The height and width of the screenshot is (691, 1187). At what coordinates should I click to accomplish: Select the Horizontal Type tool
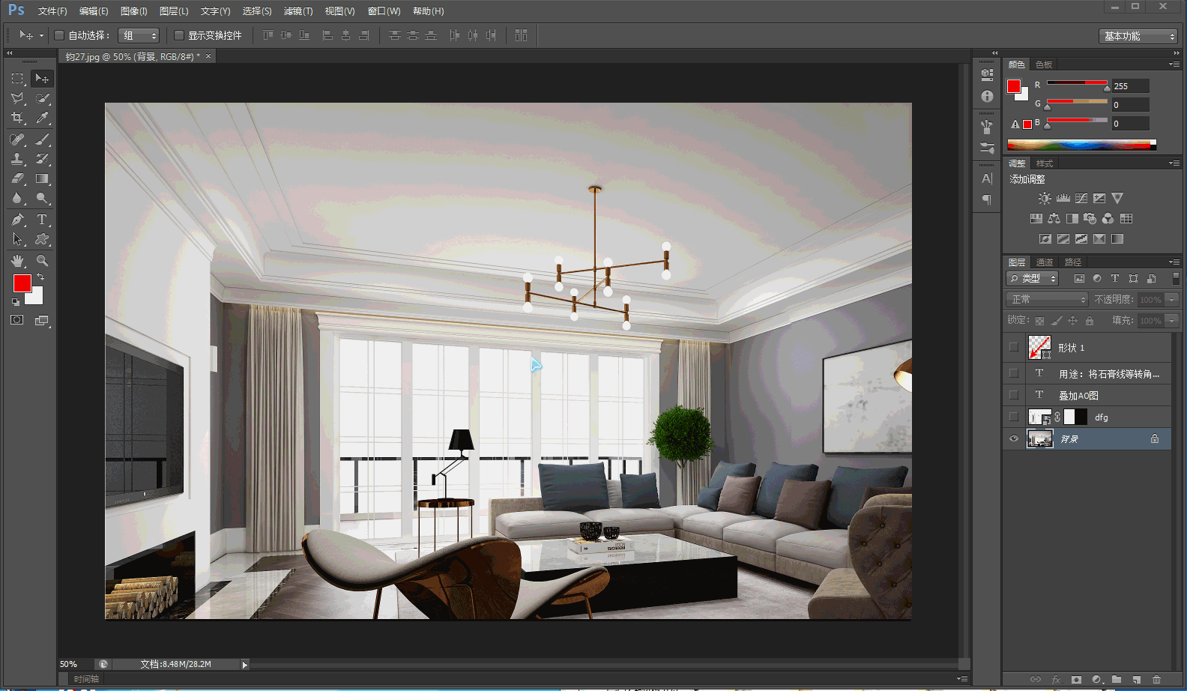[x=42, y=220]
